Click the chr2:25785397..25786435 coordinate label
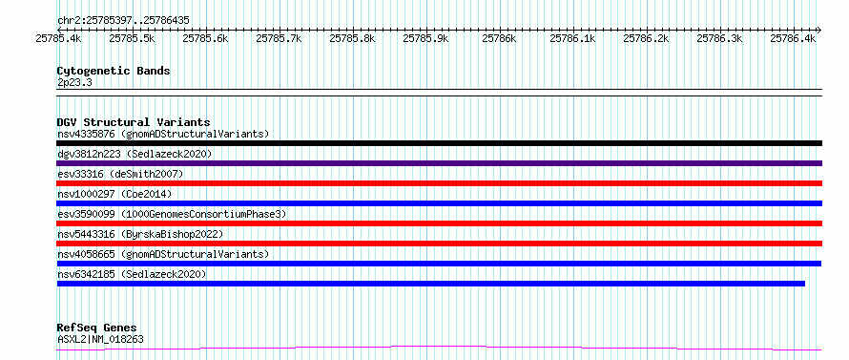 (x=123, y=21)
